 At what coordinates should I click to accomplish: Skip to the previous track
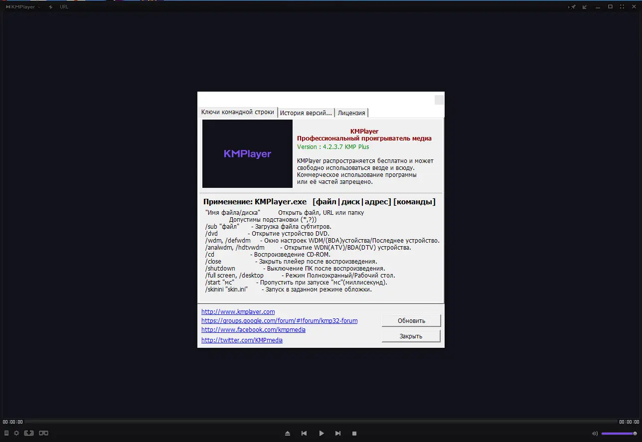pos(304,434)
